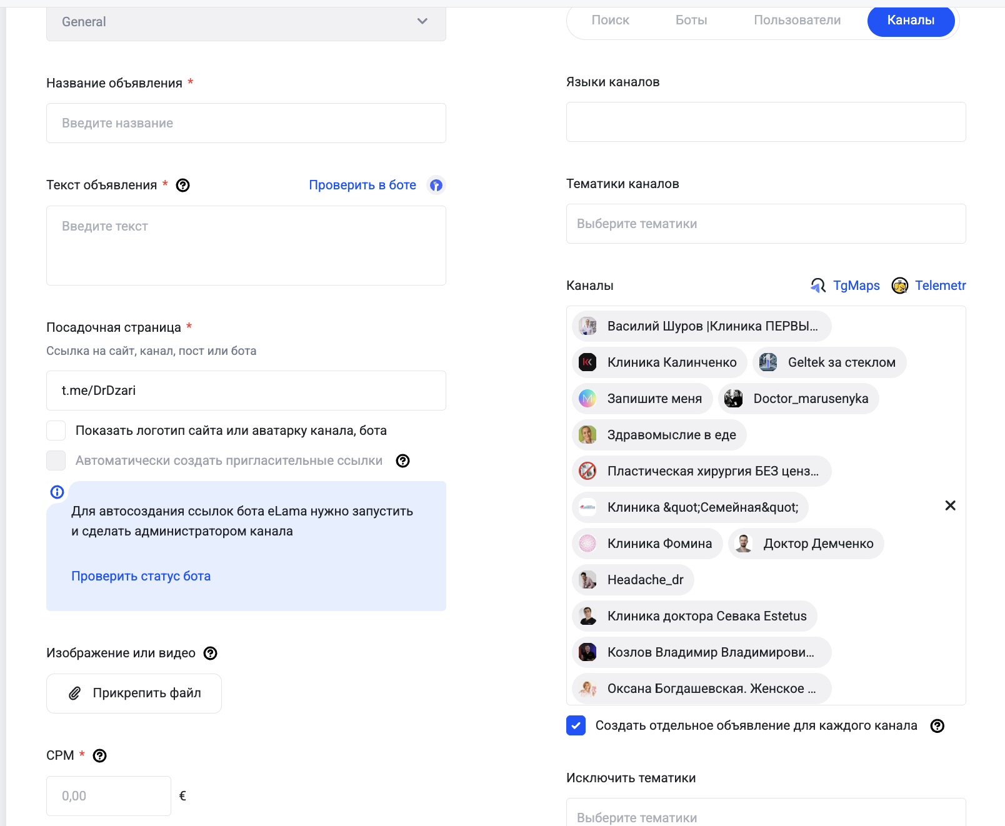This screenshot has height=826, width=1005.
Task: Uncheck Создать отдельное объявление для каждого канала
Action: click(576, 725)
